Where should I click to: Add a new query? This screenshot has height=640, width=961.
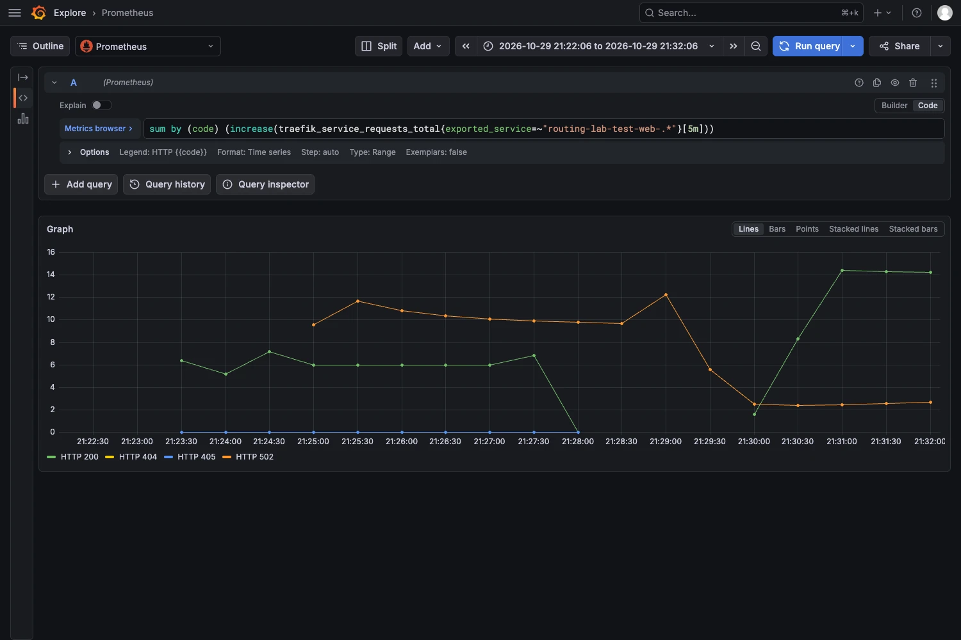point(81,184)
